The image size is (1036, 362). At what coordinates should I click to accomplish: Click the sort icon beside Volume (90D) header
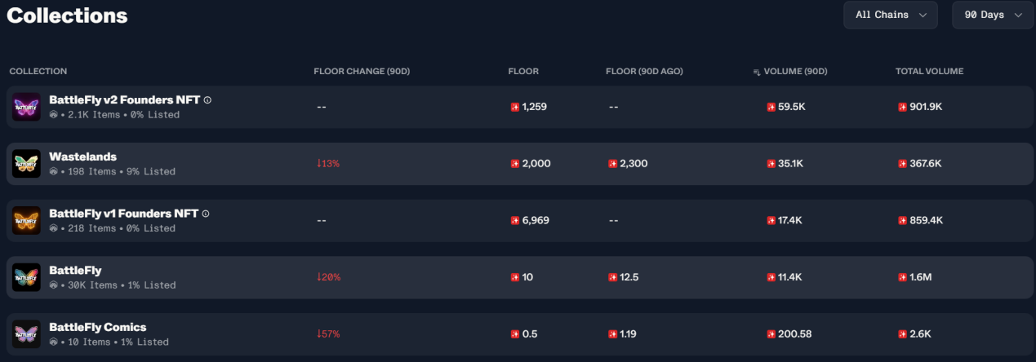click(x=757, y=72)
